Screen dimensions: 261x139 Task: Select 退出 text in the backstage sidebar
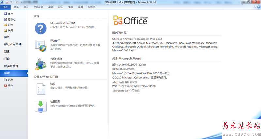10,85
